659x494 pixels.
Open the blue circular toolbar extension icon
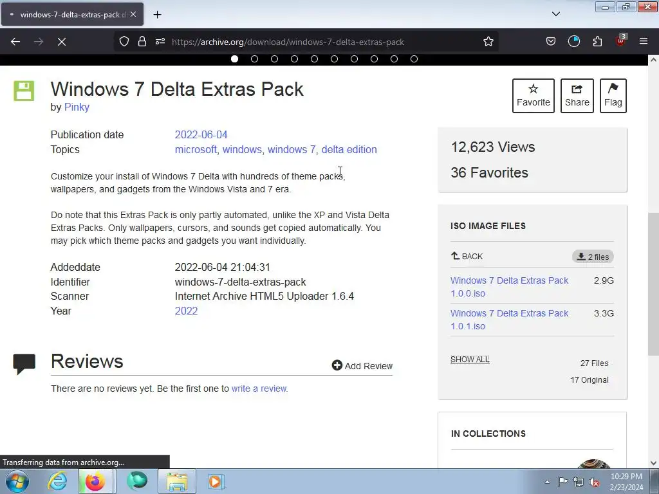(573, 42)
